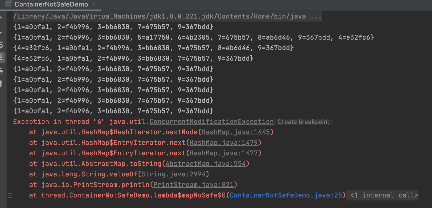The height and width of the screenshot is (208, 432).
Task: Open AbstractMap.java:554 in stack trace
Action: tap(206, 164)
